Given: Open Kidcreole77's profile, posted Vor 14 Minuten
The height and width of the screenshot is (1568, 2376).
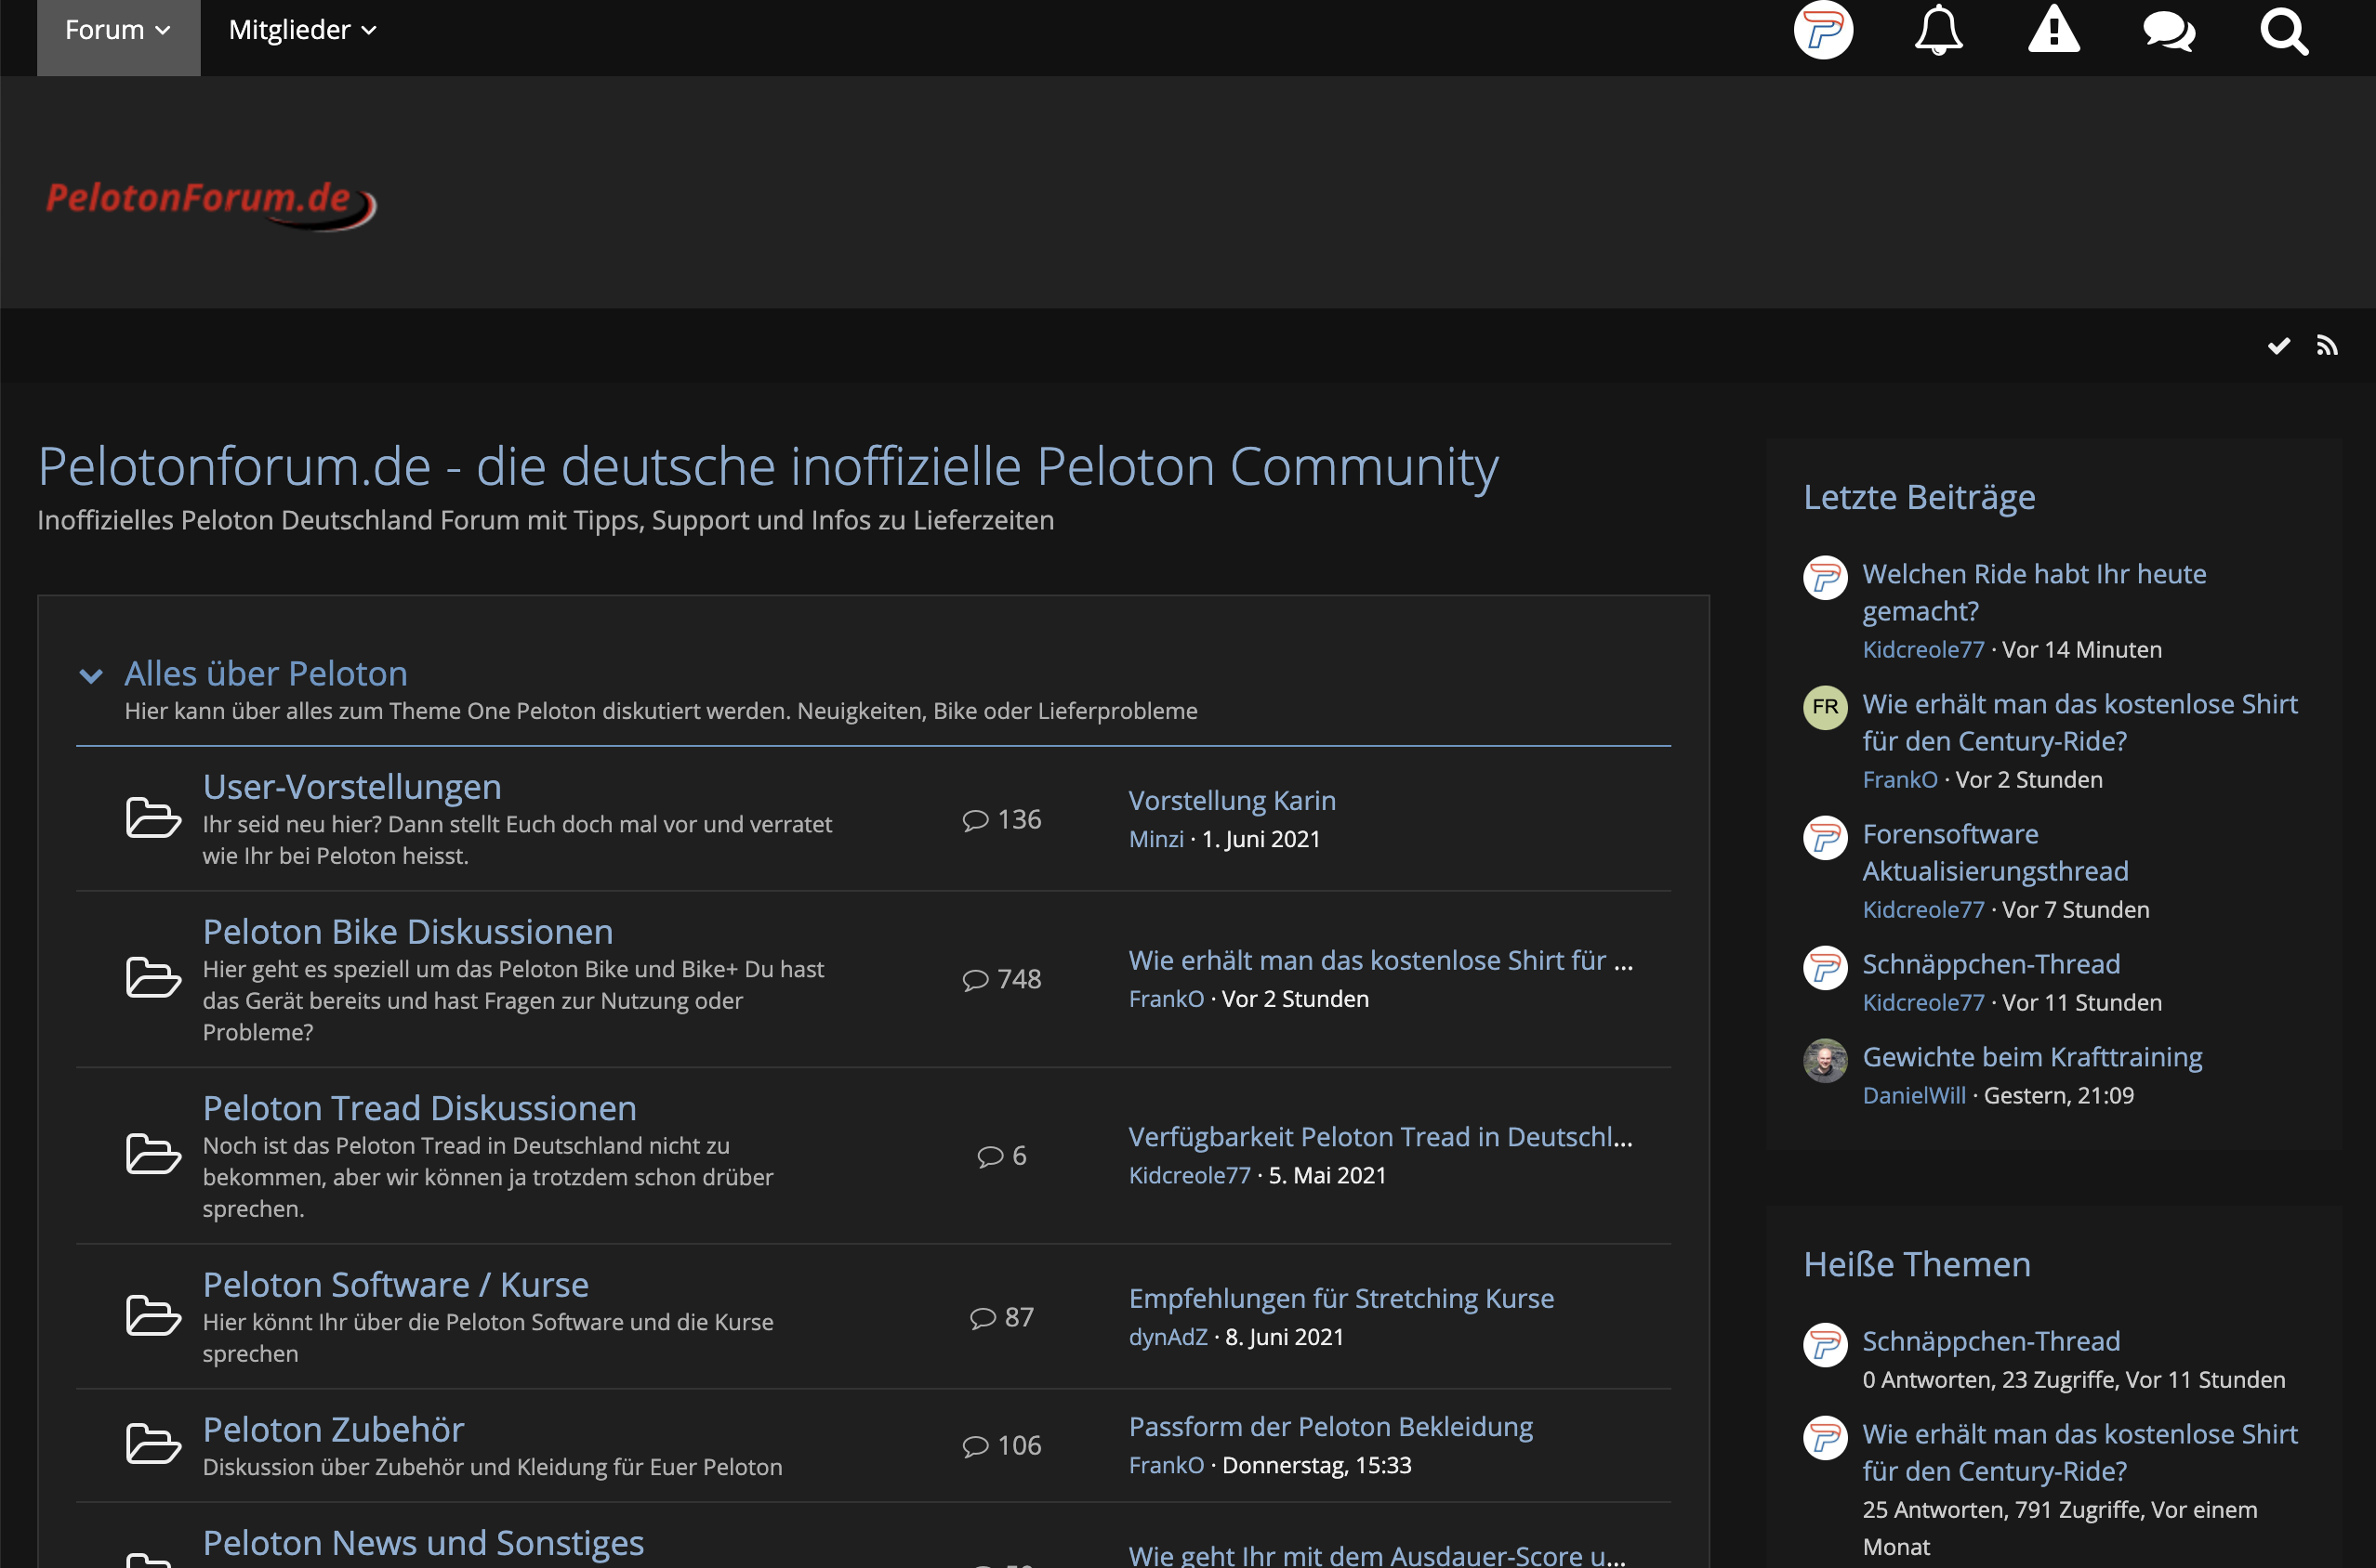Looking at the screenshot, I should point(1922,650).
